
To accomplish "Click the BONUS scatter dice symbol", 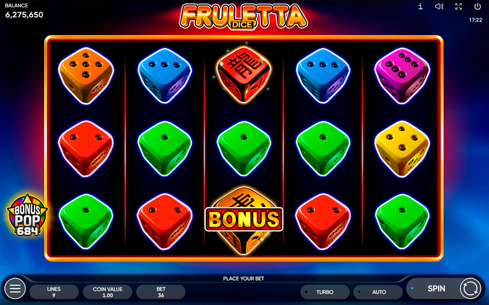I will click(244, 220).
